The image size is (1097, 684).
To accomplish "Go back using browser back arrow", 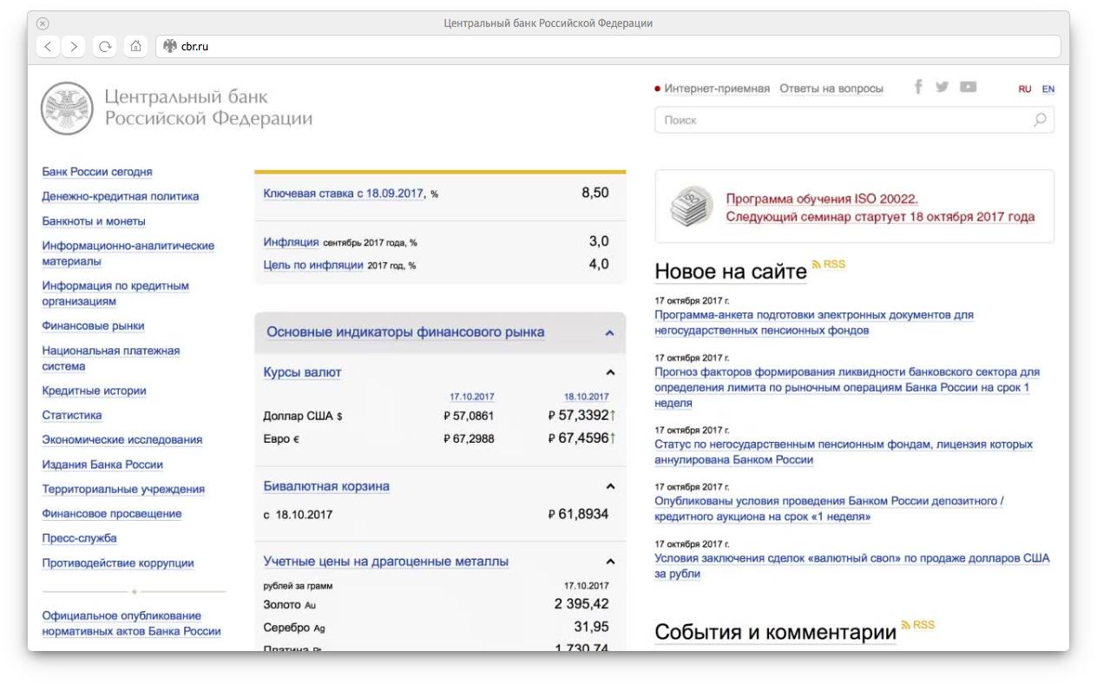I will coord(49,46).
